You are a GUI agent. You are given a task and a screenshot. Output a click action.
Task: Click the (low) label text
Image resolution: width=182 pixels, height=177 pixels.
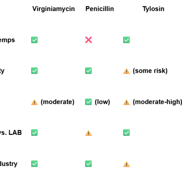coord(102,102)
